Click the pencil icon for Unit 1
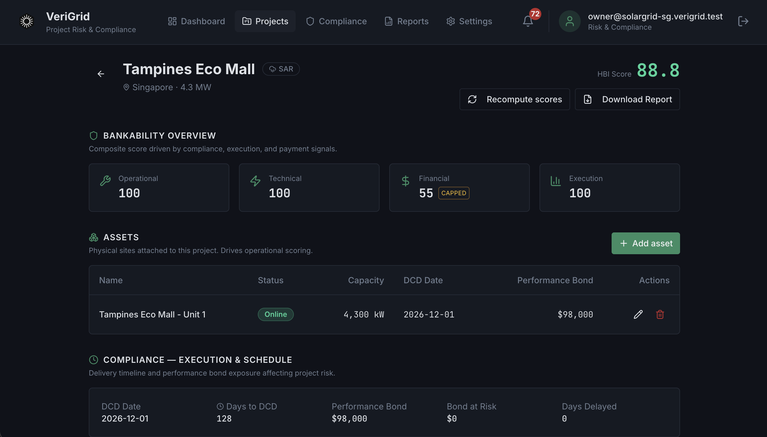 pyautogui.click(x=638, y=314)
